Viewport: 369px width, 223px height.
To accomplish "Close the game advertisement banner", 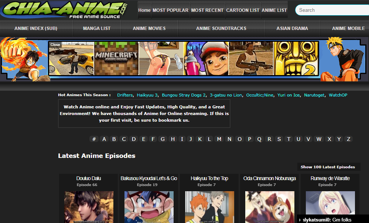I will tap(55, 44).
